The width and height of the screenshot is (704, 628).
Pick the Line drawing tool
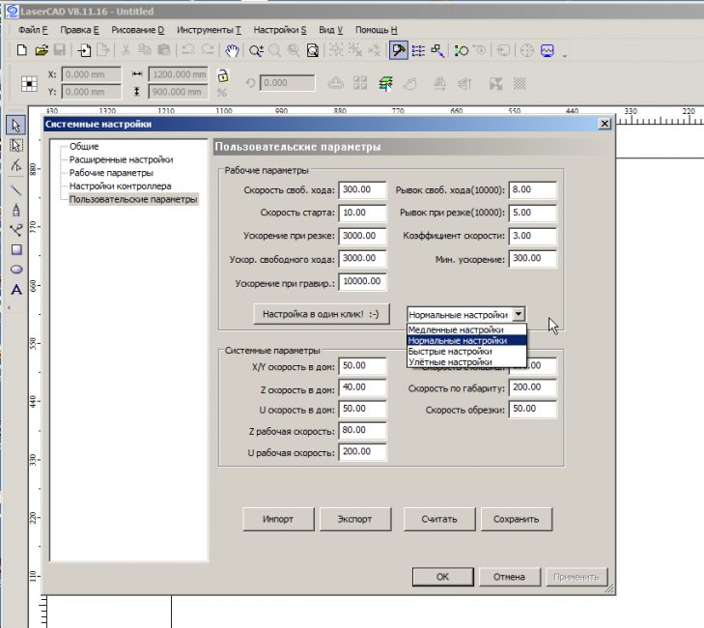(x=16, y=189)
